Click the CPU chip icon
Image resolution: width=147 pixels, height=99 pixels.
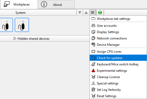pos(93,51)
